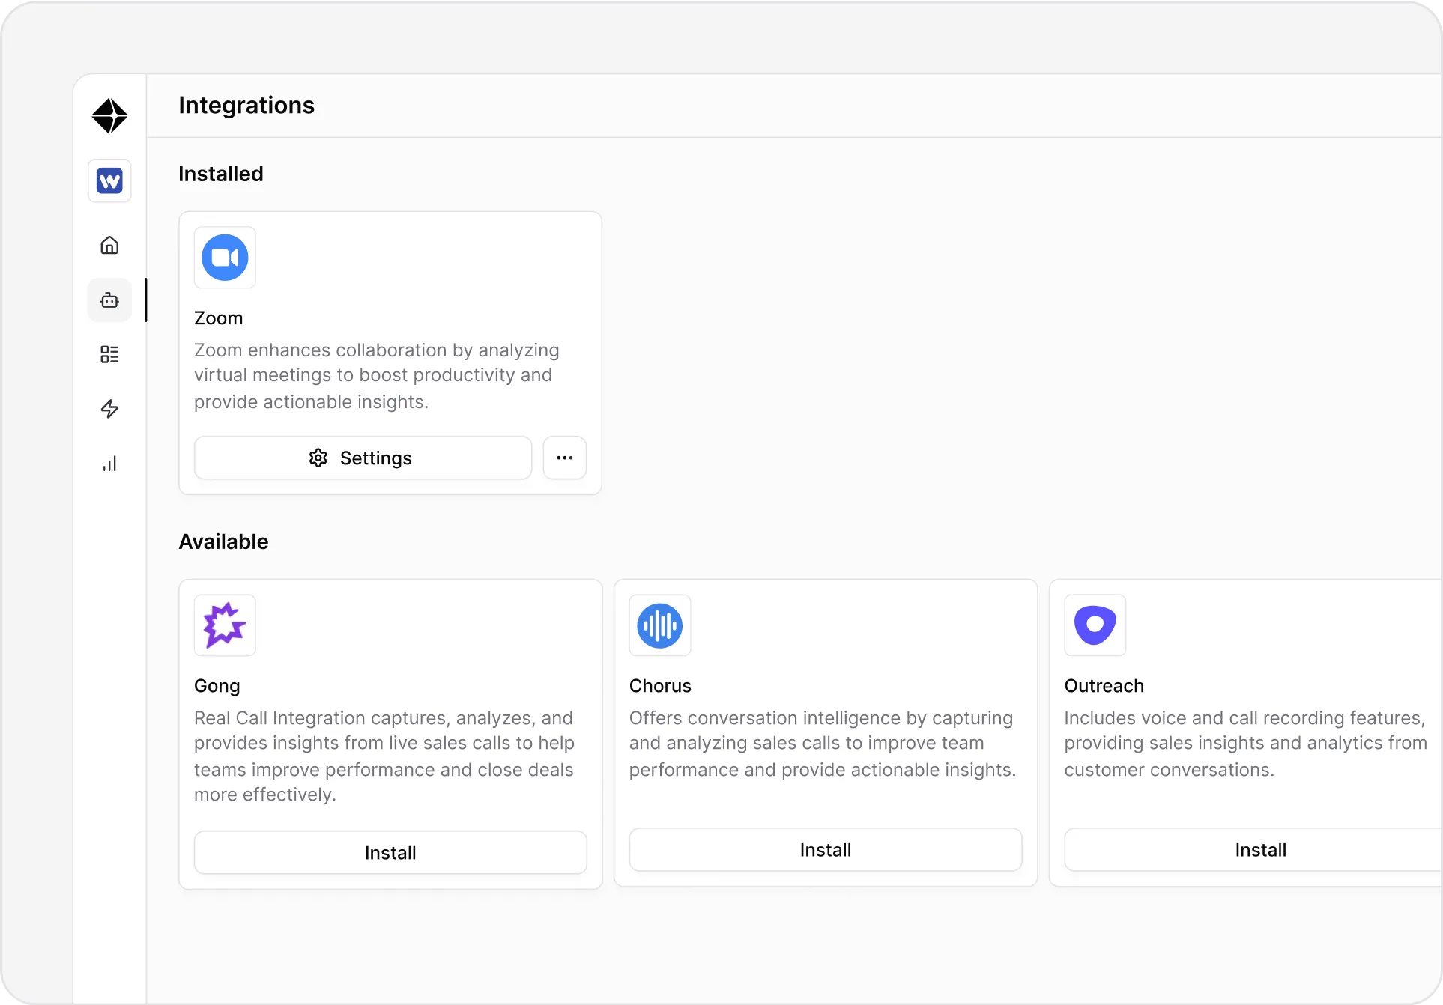The height and width of the screenshot is (1005, 1443).
Task: Click the Chorus card description text
Action: 822,744
